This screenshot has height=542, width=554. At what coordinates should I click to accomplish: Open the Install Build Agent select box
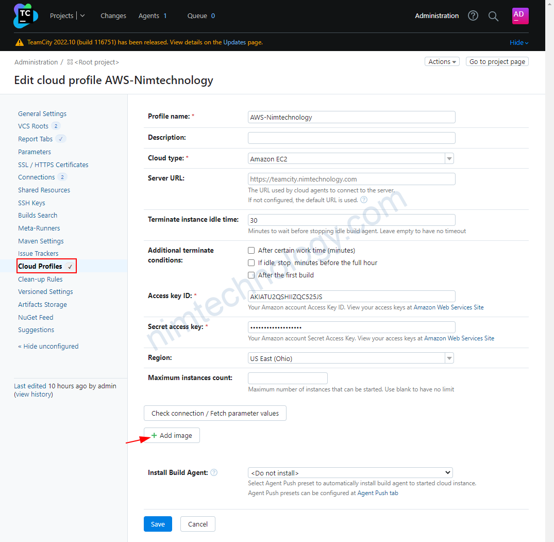click(350, 473)
